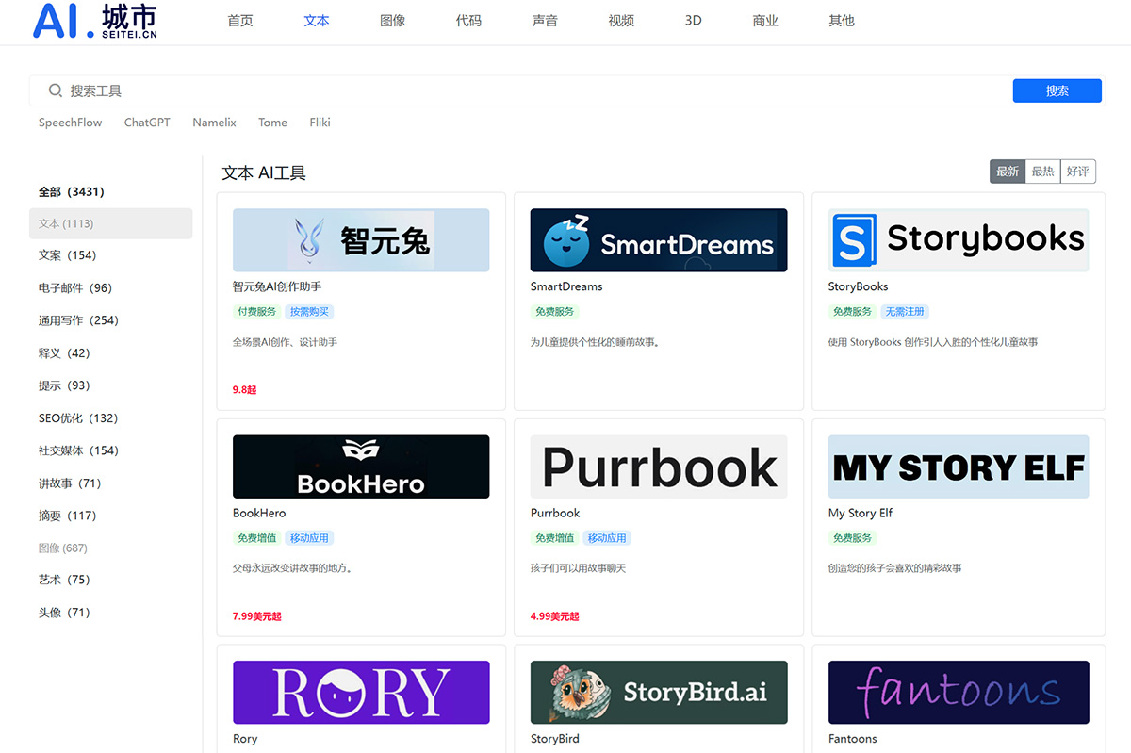1131x753 pixels.
Task: Sort tools by 最热
Action: [x=1042, y=172]
